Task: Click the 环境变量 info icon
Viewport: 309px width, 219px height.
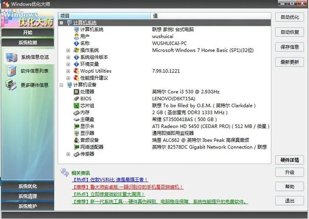Action: pyautogui.click(x=76, y=64)
